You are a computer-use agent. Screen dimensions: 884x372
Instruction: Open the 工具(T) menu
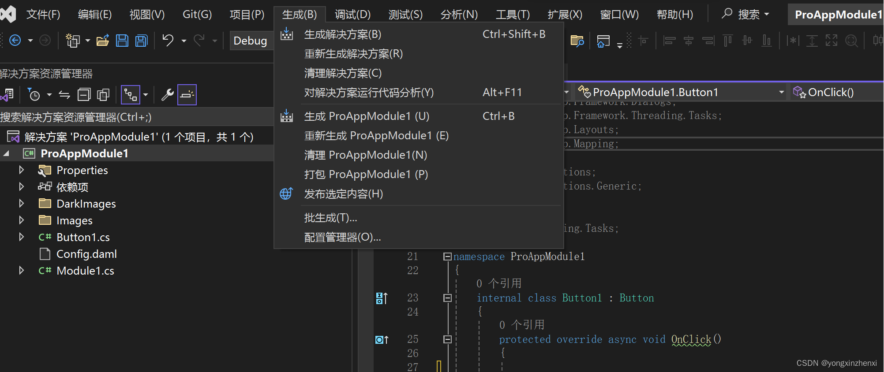pyautogui.click(x=513, y=15)
